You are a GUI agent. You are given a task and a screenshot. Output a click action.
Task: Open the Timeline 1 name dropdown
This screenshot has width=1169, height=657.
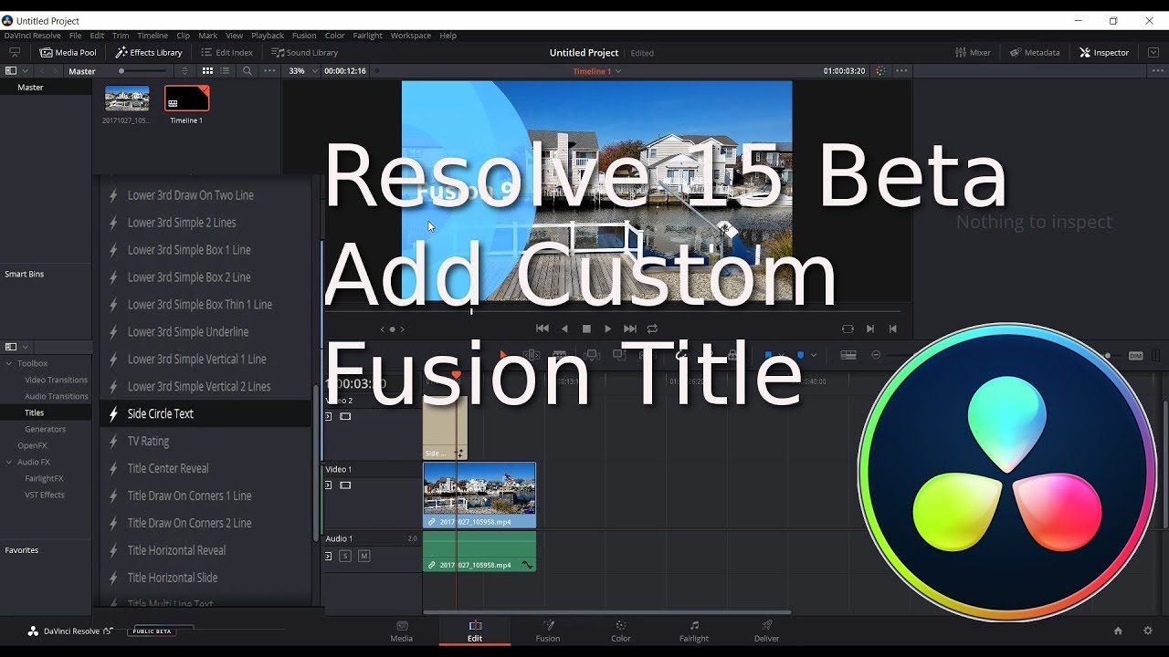click(596, 71)
